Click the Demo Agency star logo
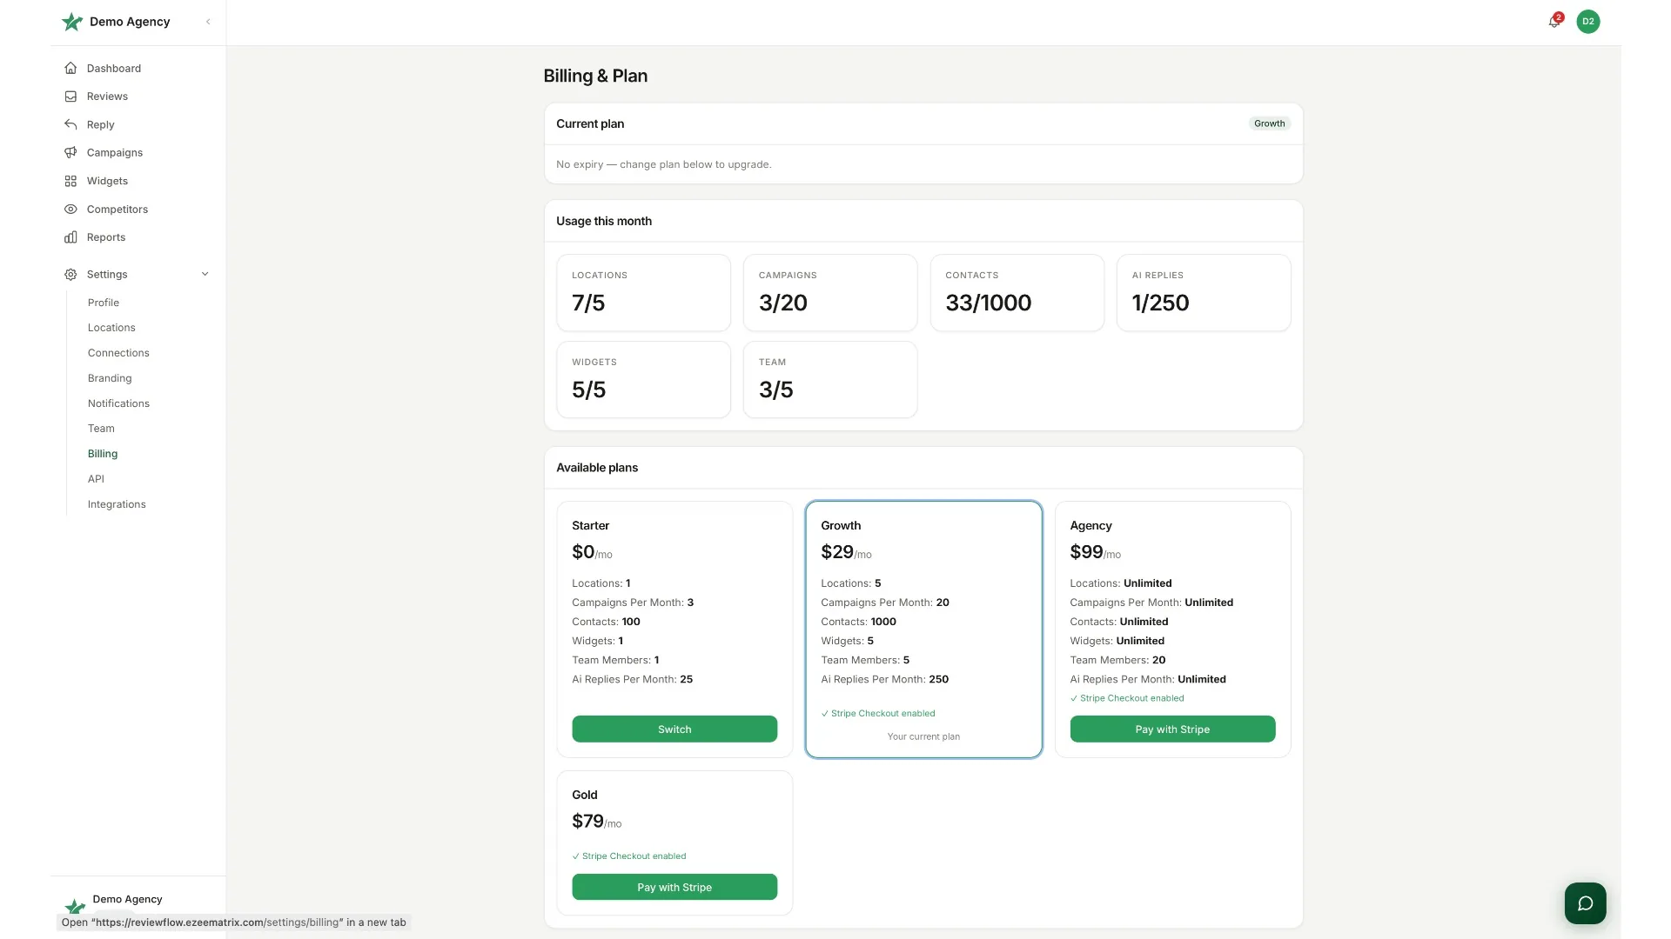This screenshot has height=939, width=1671. (72, 22)
